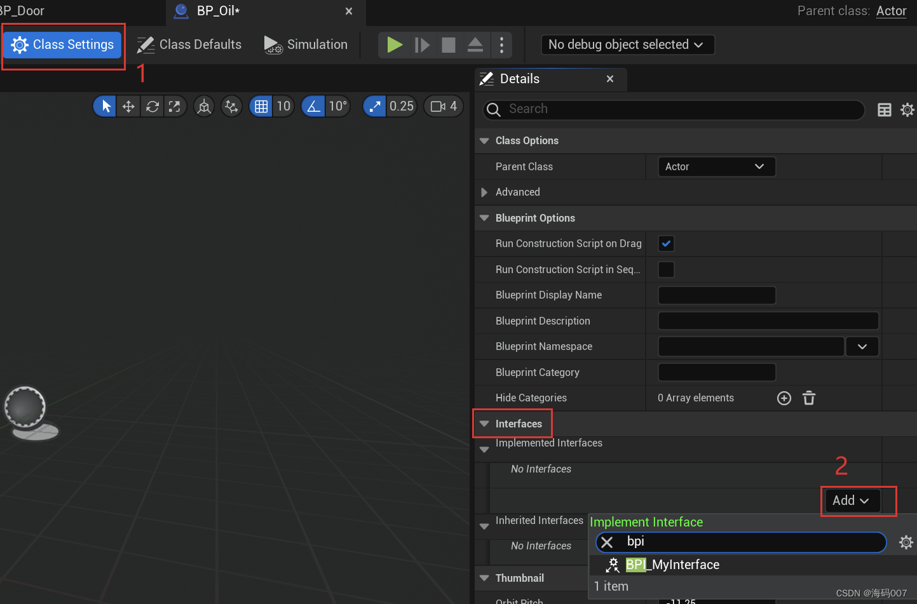Switch to Simulation mode
The height and width of the screenshot is (604, 917).
[306, 44]
